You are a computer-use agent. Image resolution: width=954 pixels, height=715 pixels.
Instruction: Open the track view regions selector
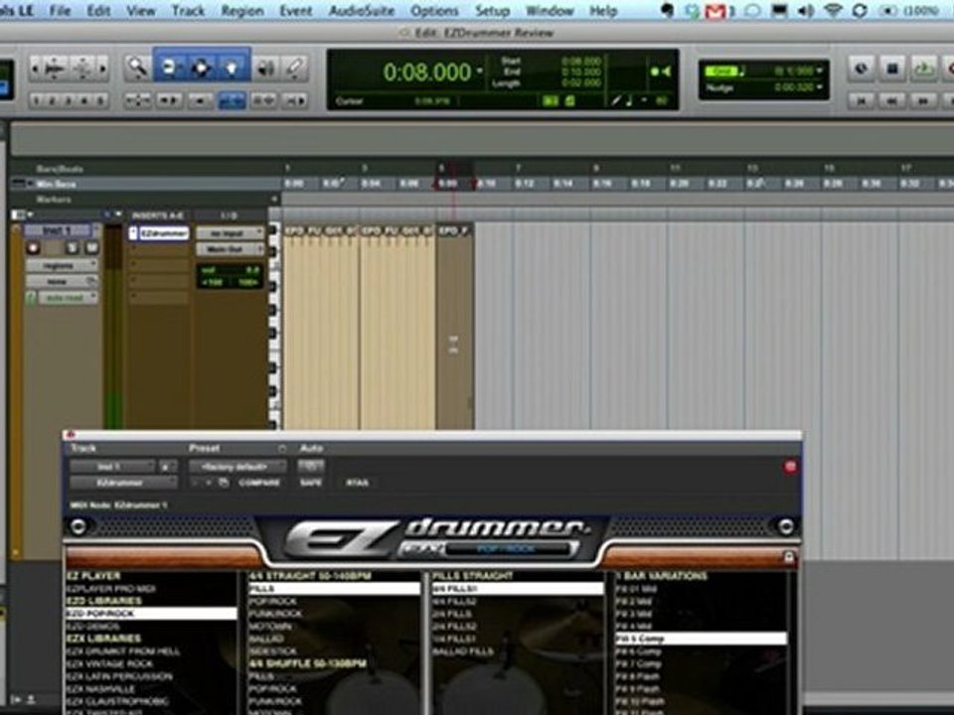tap(62, 266)
